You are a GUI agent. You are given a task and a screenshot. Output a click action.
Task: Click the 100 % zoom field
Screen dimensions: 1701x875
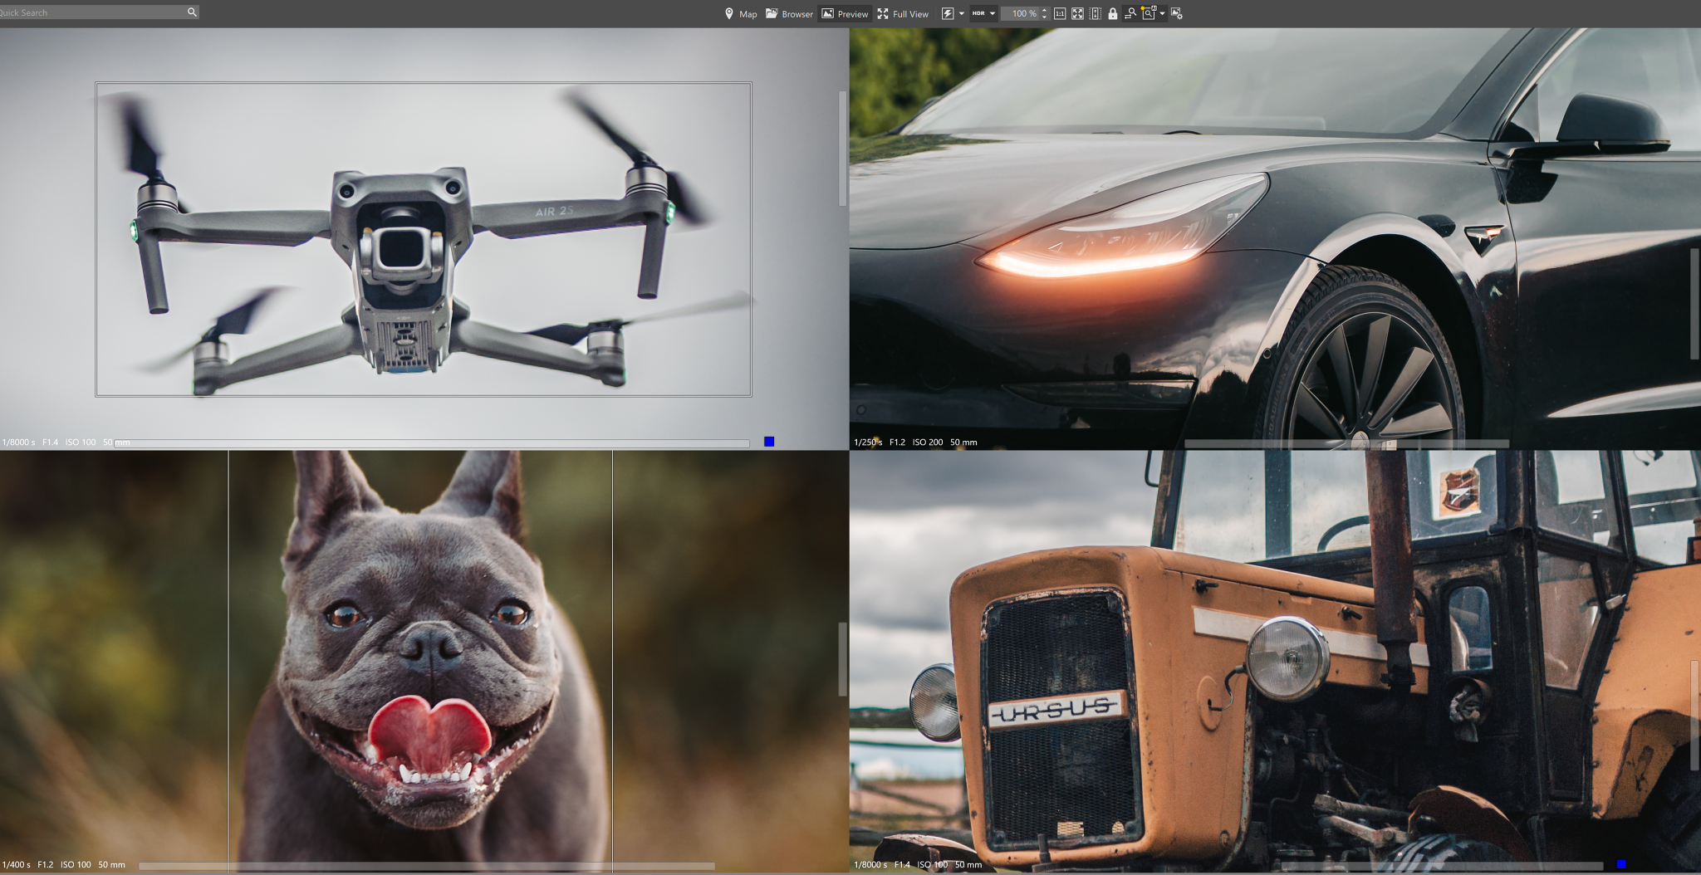click(x=1021, y=13)
